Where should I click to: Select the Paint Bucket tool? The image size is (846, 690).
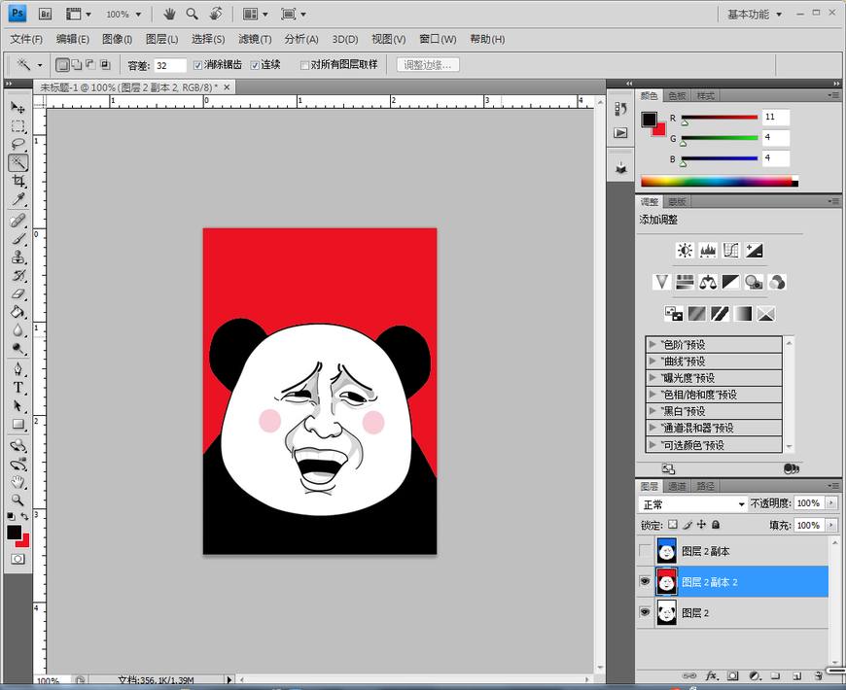tap(18, 312)
